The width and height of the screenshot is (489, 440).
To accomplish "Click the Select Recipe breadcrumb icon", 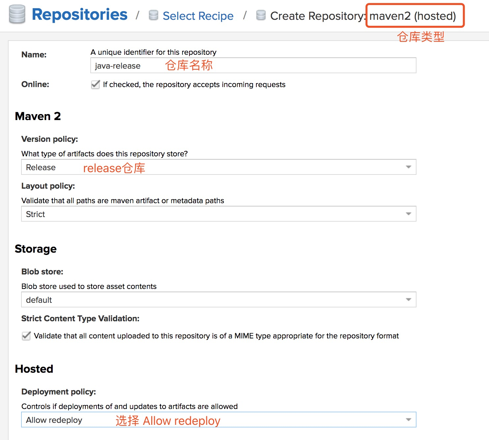I will click(x=153, y=15).
